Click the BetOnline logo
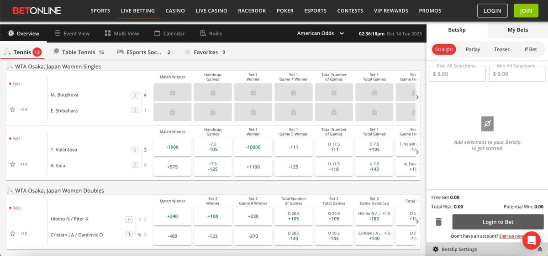548x256 pixels. click(37, 10)
